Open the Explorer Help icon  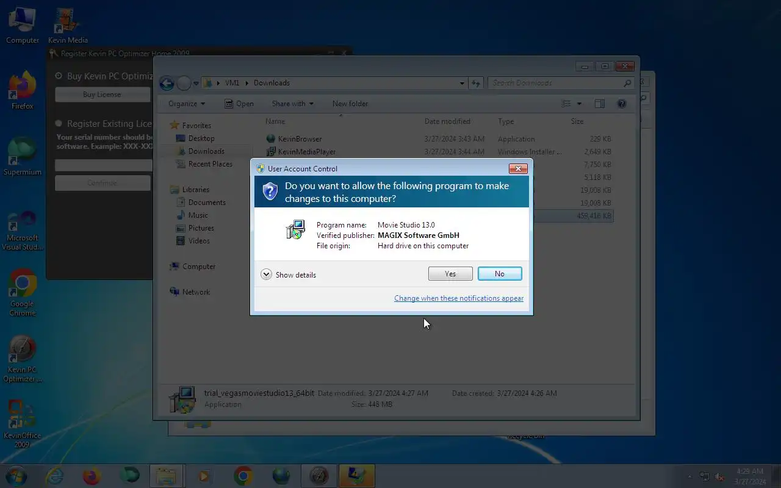pos(622,104)
